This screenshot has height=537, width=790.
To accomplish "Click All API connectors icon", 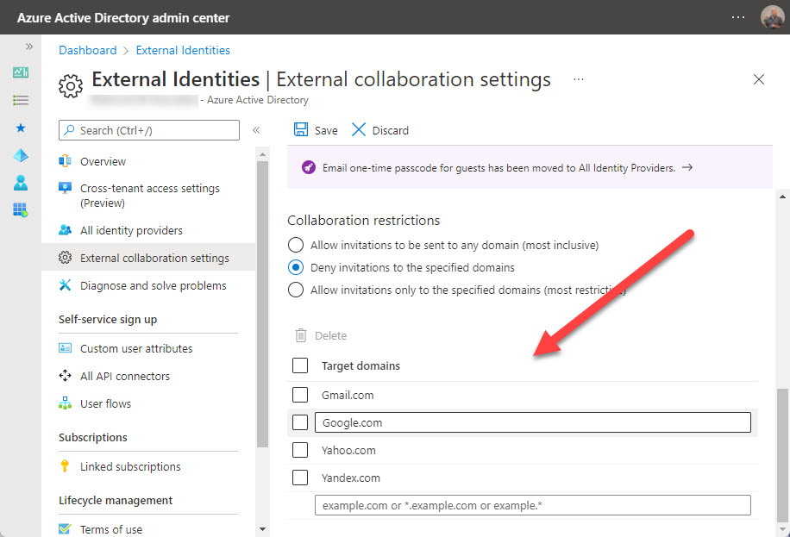I will tap(65, 376).
